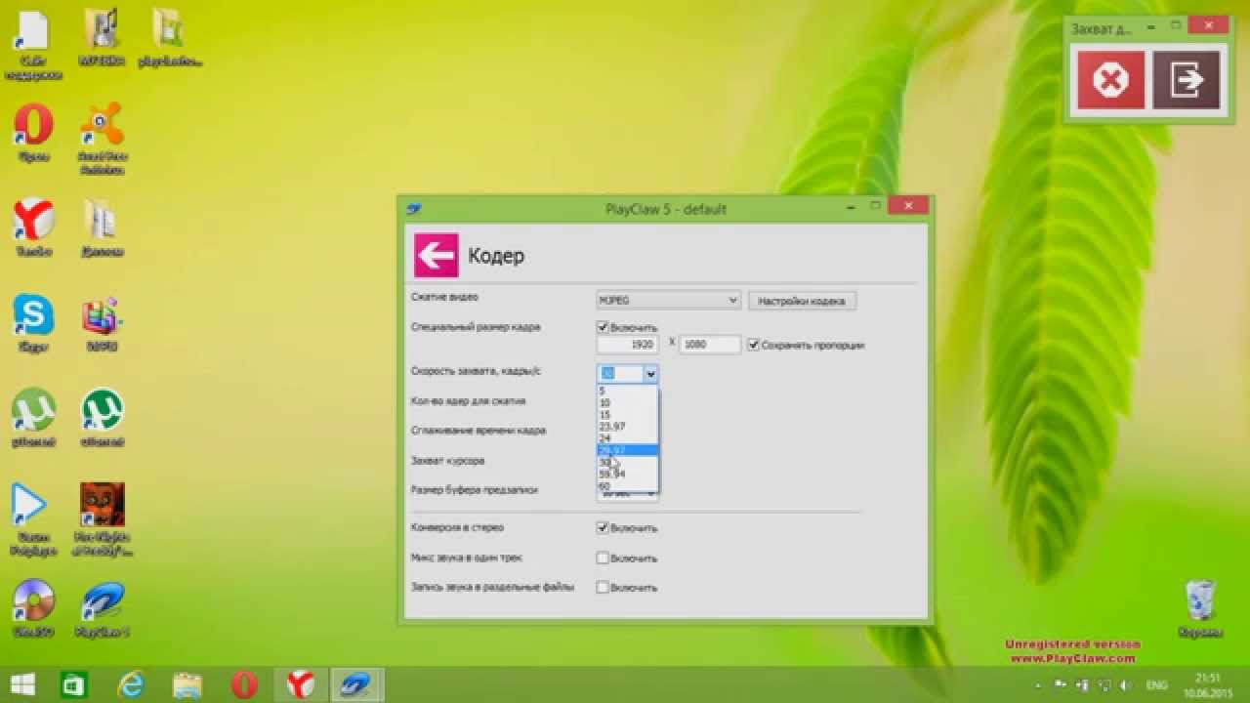Click the exit arrow icon in capture window
The image size is (1250, 703).
[x=1187, y=80]
